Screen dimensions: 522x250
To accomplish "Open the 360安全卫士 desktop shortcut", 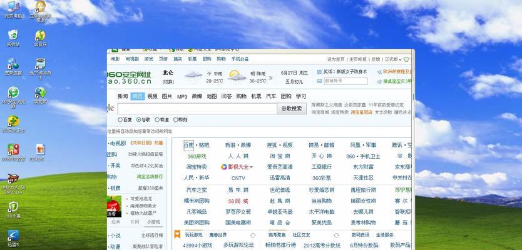I will (x=13, y=124).
